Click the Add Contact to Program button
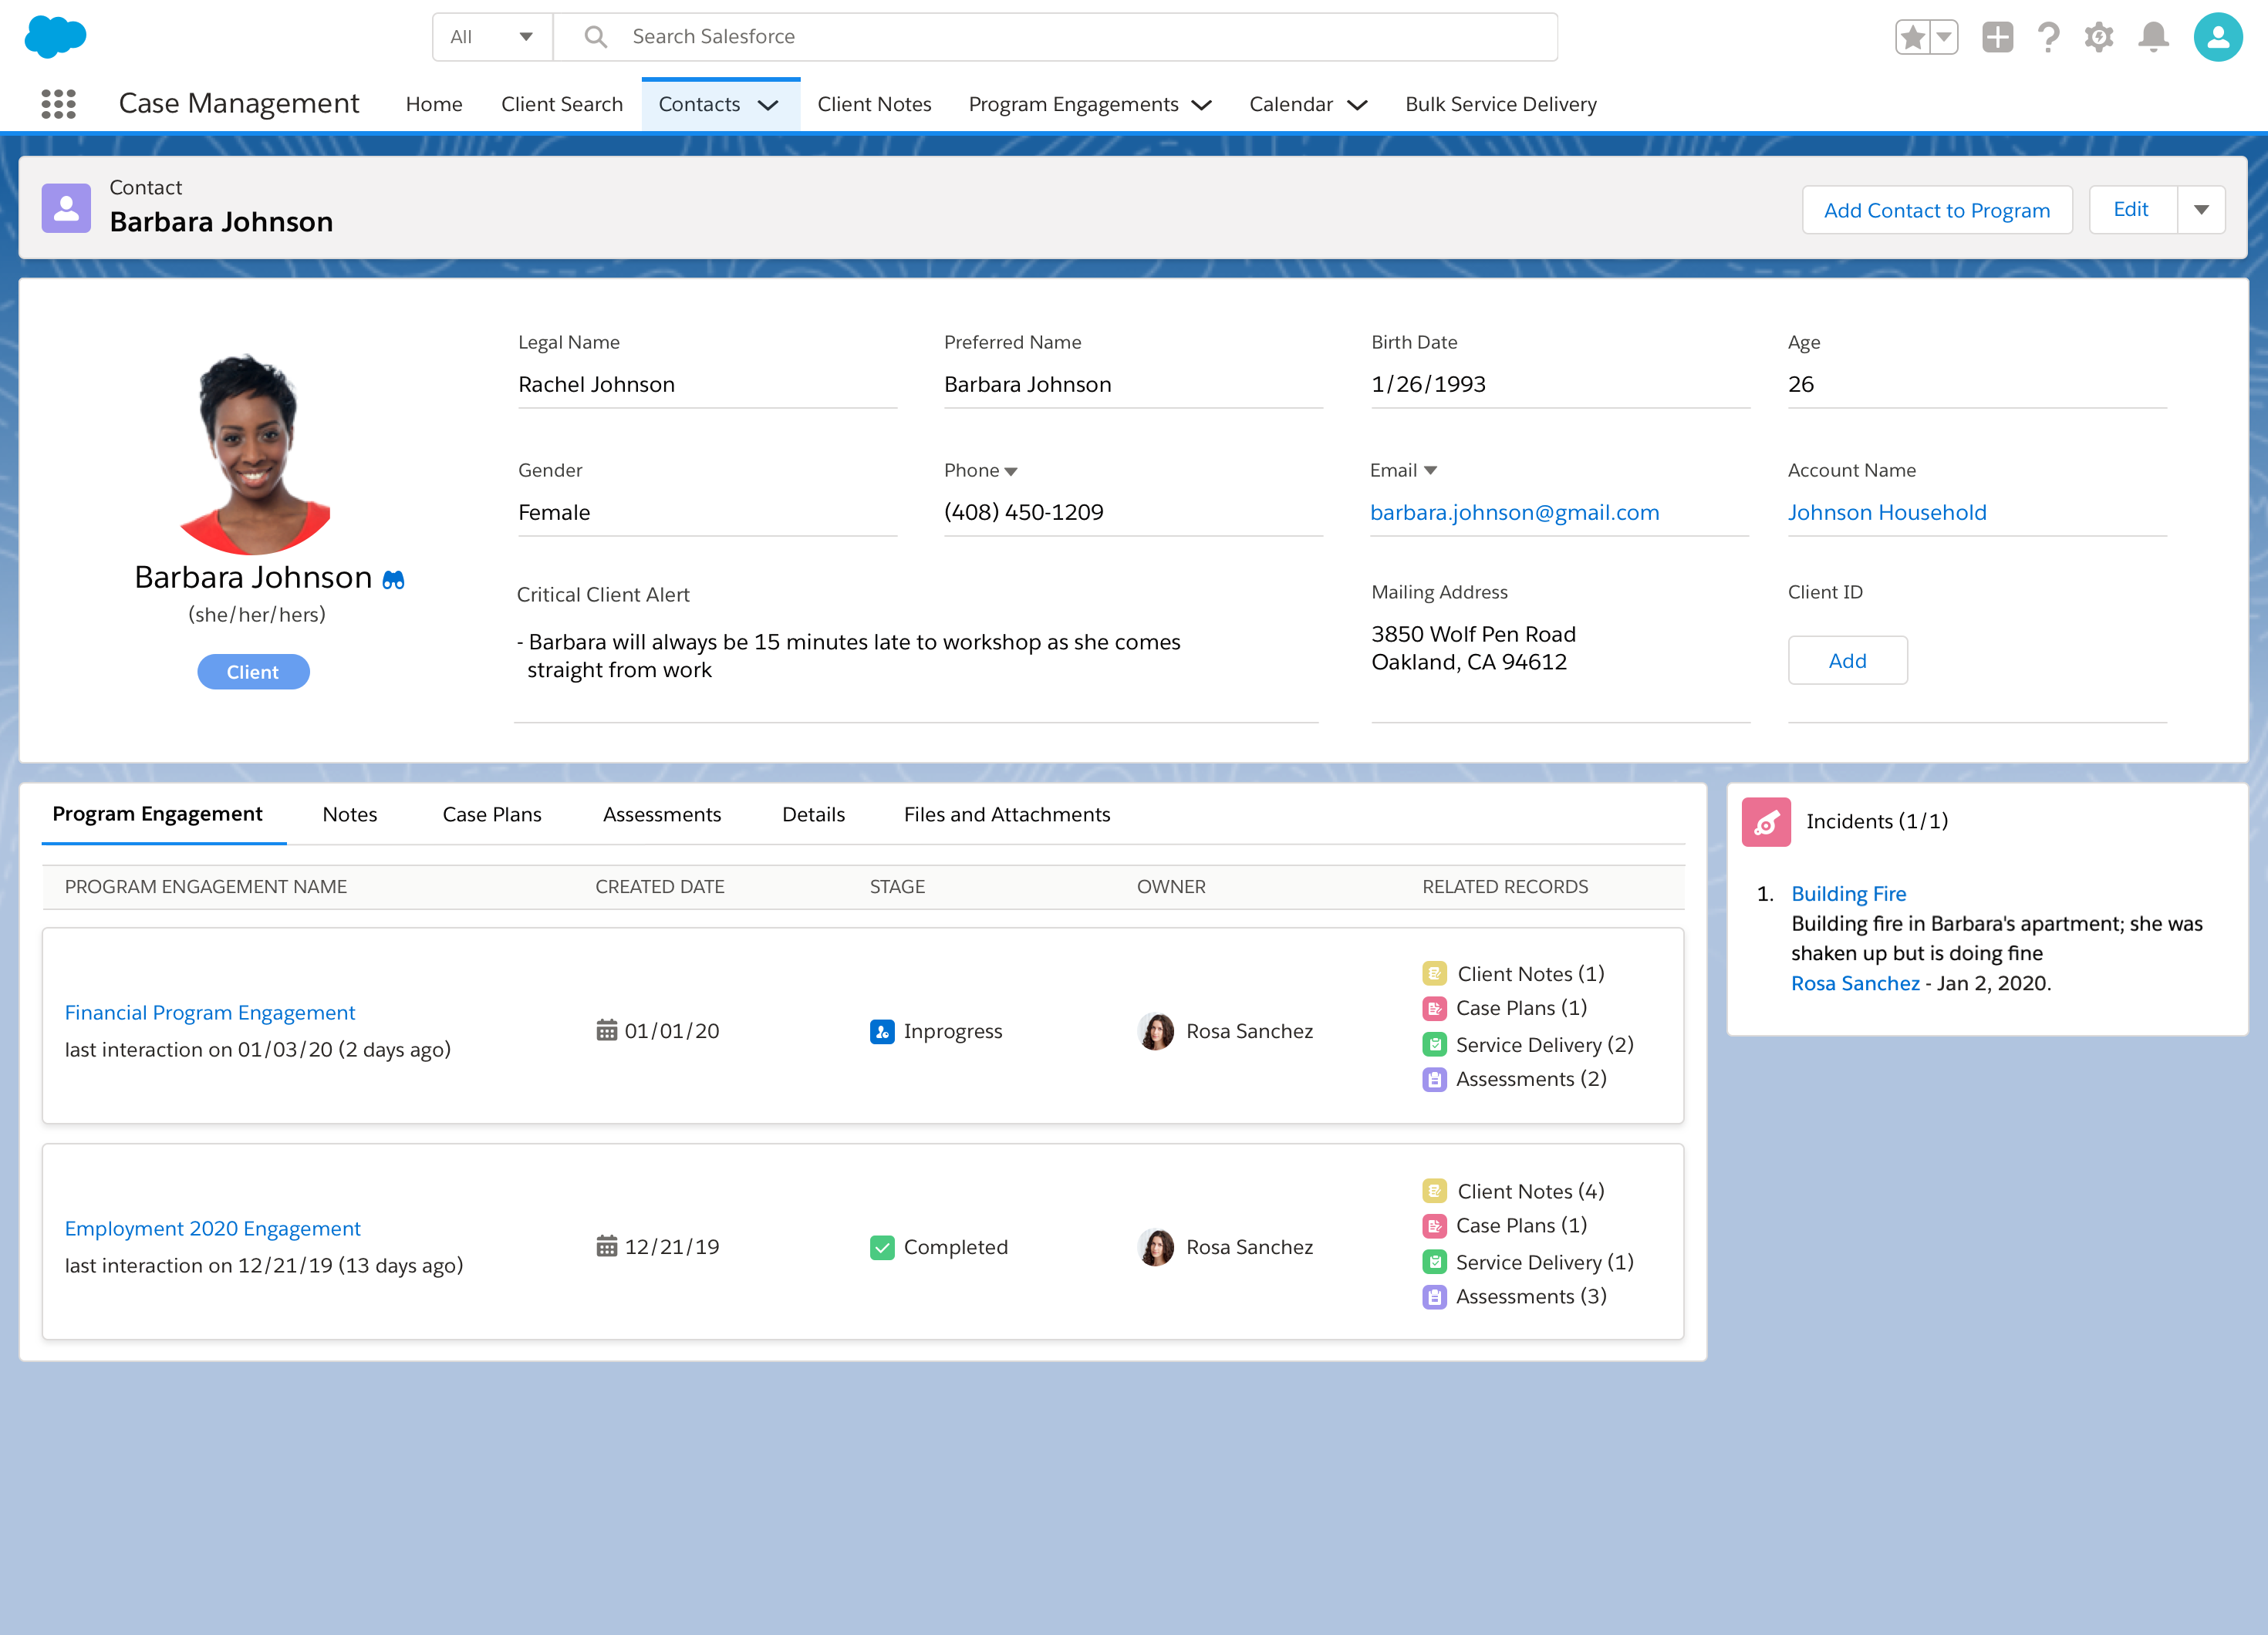This screenshot has width=2268, height=1635. tap(1936, 210)
